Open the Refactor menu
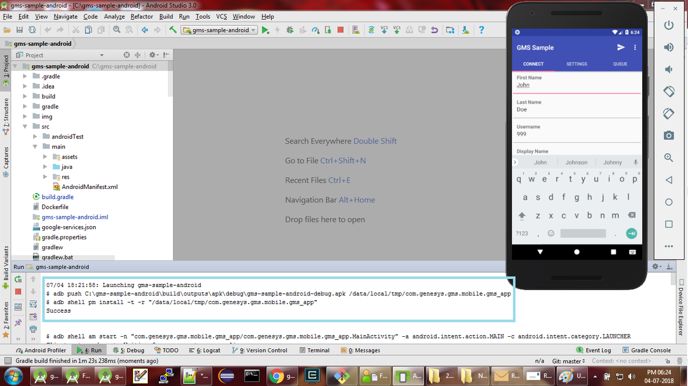 (x=142, y=17)
